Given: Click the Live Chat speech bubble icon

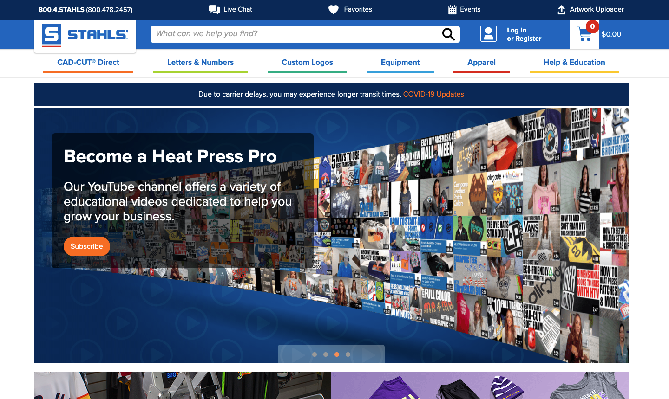Looking at the screenshot, I should pyautogui.click(x=214, y=10).
